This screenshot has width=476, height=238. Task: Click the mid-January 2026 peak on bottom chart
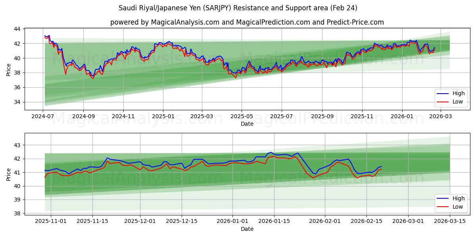pos(271,152)
